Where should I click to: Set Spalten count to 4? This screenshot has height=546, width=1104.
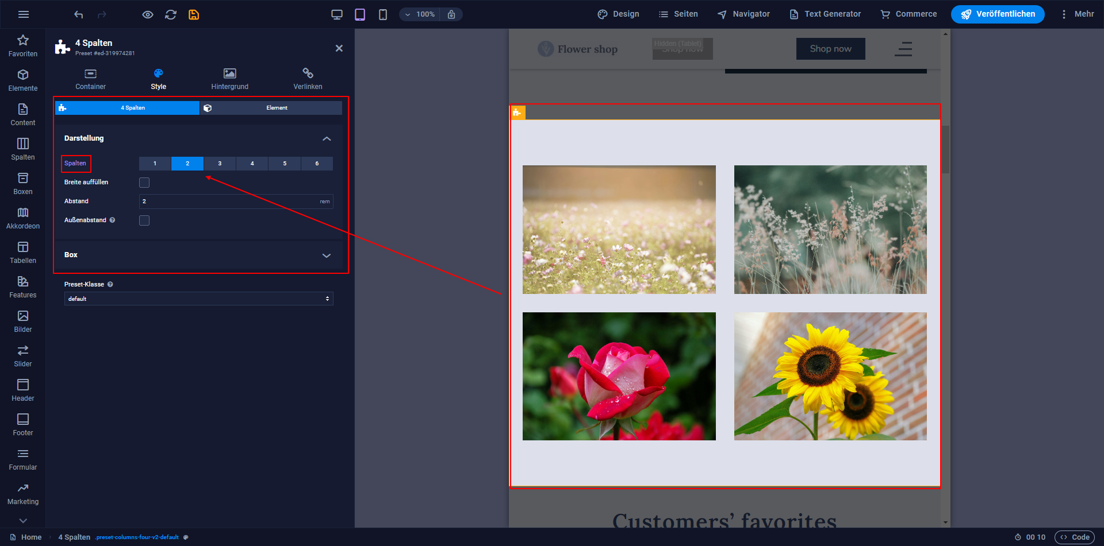[x=252, y=164]
